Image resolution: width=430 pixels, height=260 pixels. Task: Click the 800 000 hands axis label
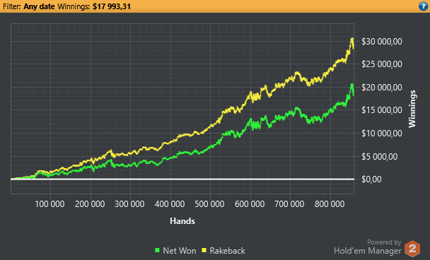[x=330, y=204]
